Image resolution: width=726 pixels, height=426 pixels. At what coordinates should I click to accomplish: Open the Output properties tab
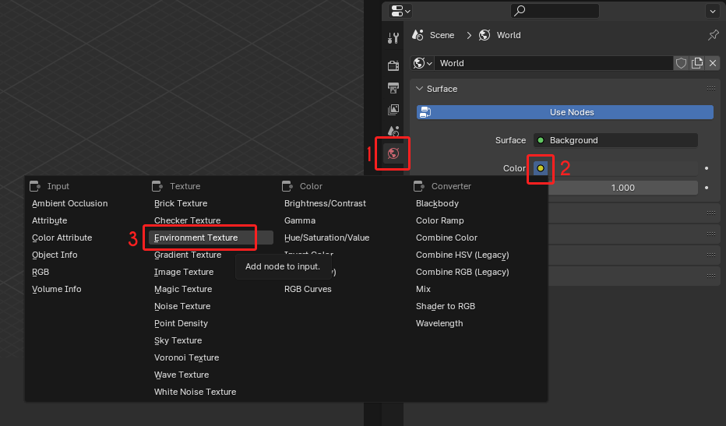pyautogui.click(x=393, y=88)
